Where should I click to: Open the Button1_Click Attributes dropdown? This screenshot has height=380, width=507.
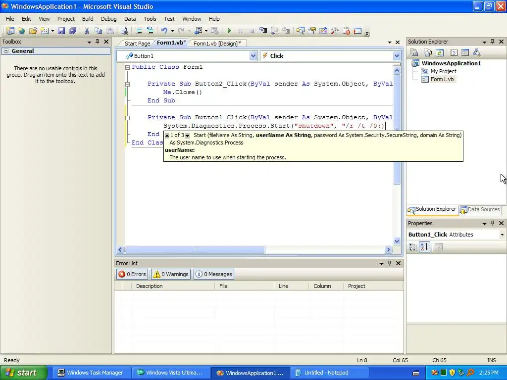point(502,235)
